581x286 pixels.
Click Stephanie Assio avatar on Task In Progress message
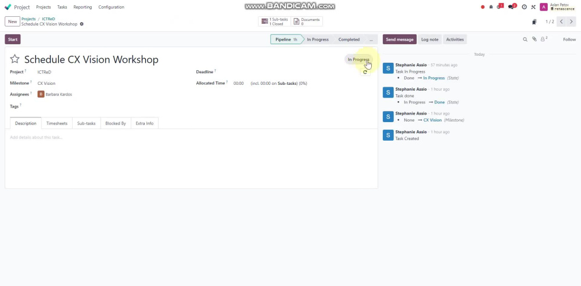pos(388,68)
